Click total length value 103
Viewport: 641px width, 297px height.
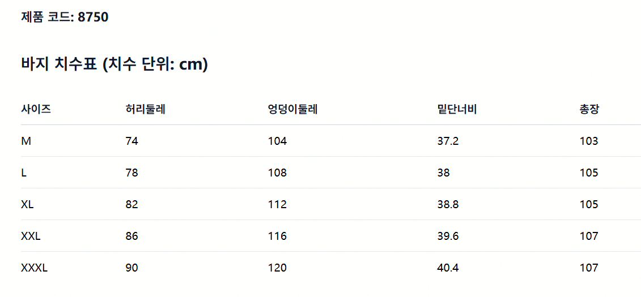589,141
